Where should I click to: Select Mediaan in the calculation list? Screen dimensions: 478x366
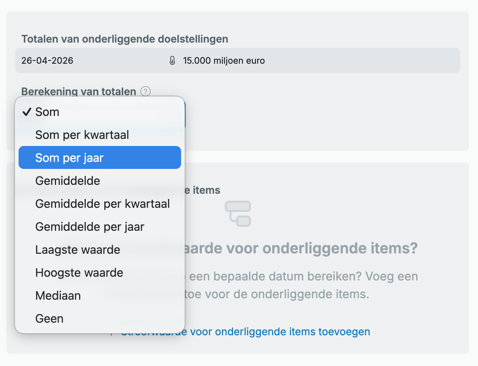coord(58,296)
